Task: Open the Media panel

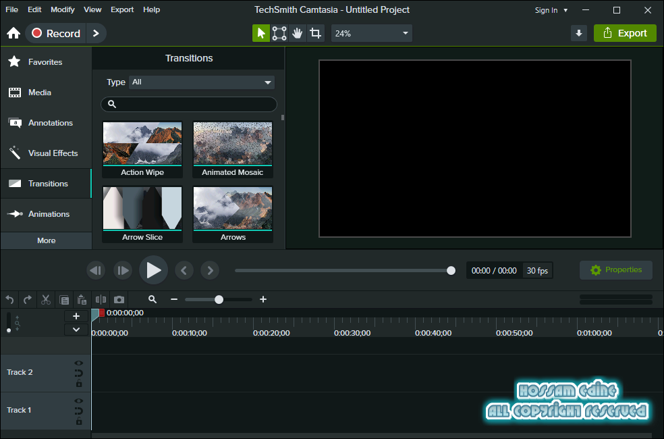Action: 46,93
